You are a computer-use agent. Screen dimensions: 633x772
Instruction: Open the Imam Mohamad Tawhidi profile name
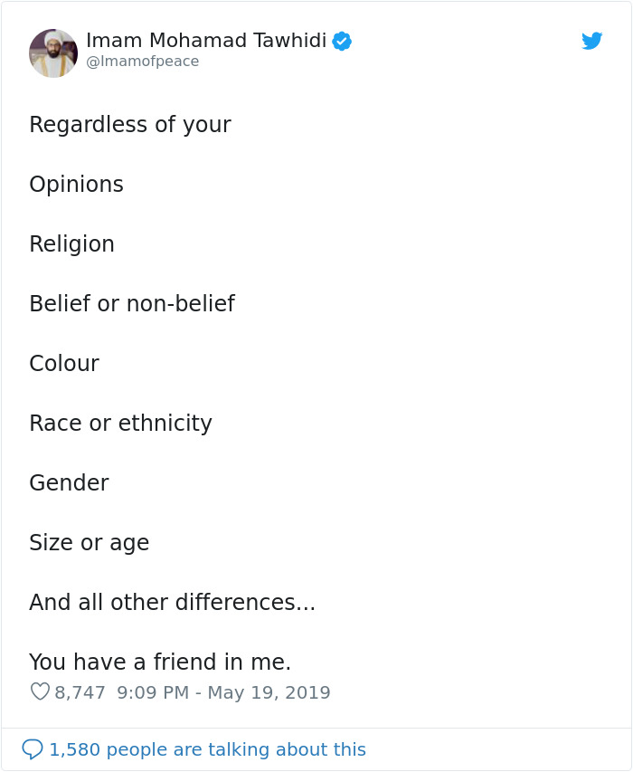(206, 41)
